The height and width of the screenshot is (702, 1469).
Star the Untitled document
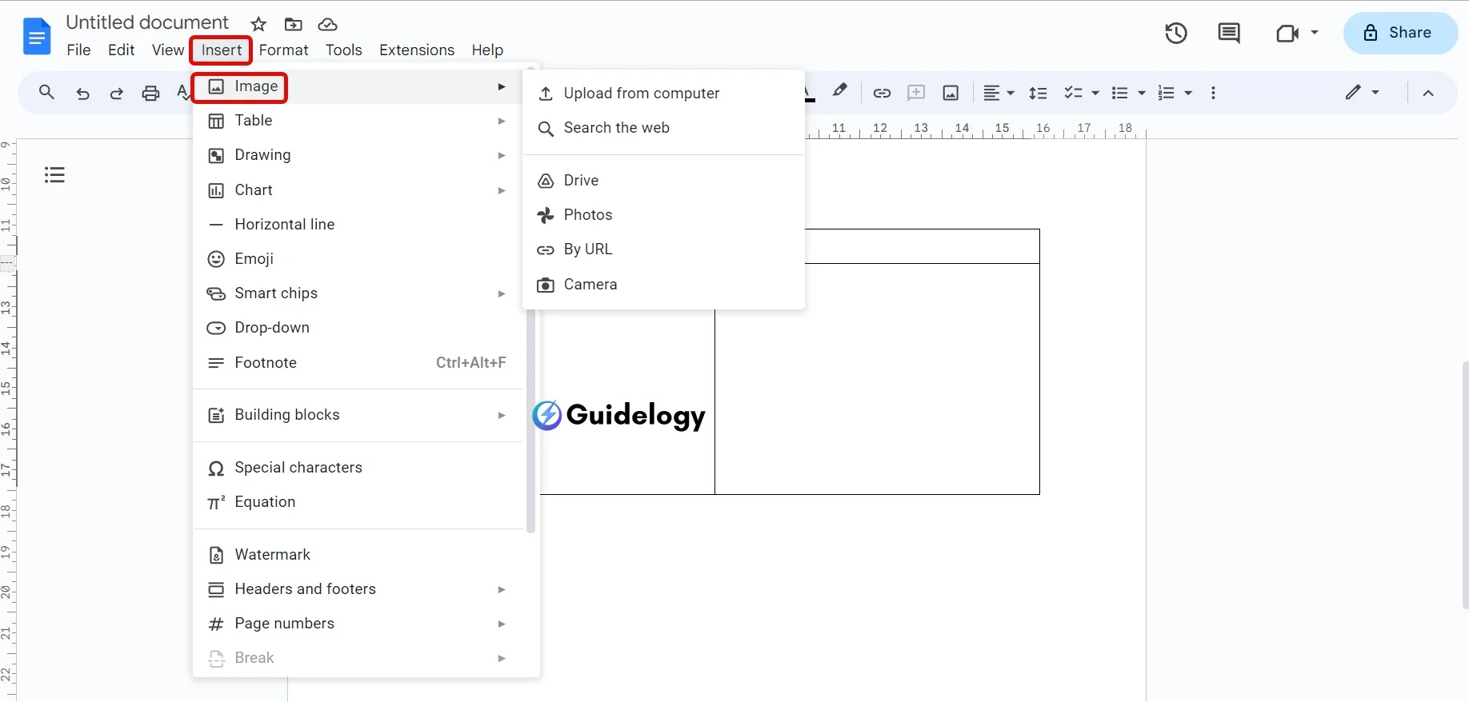tap(258, 24)
